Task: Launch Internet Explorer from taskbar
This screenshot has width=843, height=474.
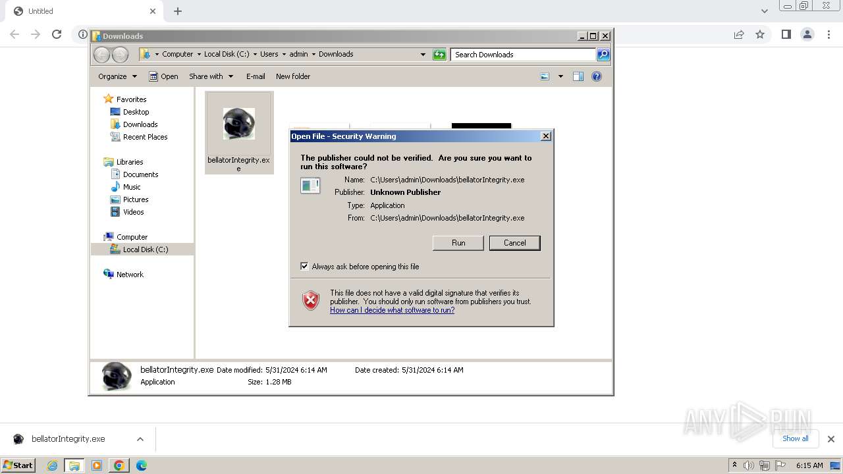Action: 52,465
